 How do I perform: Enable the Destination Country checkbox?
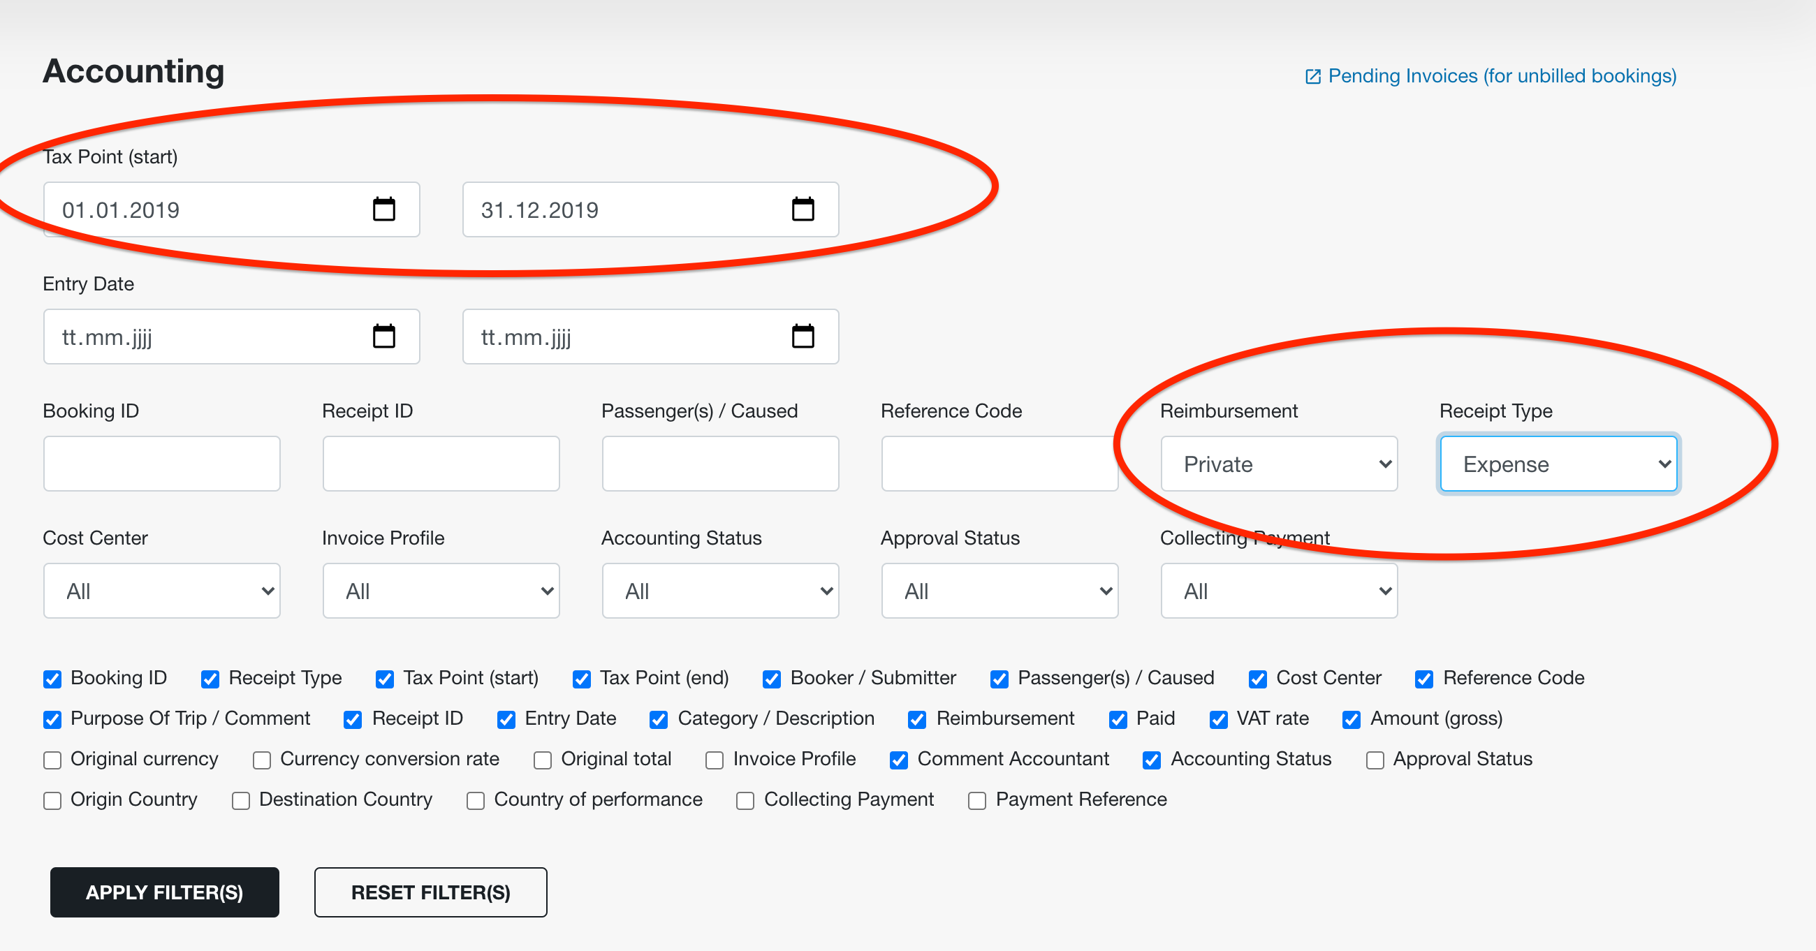coord(241,801)
